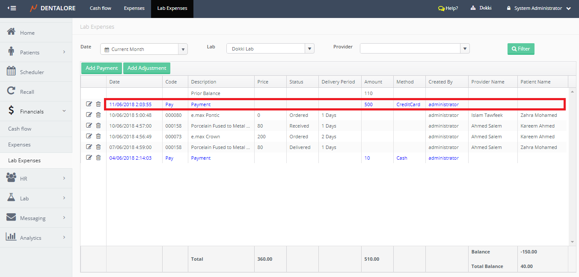
Task: Open the Recall section
Action: click(x=27, y=92)
